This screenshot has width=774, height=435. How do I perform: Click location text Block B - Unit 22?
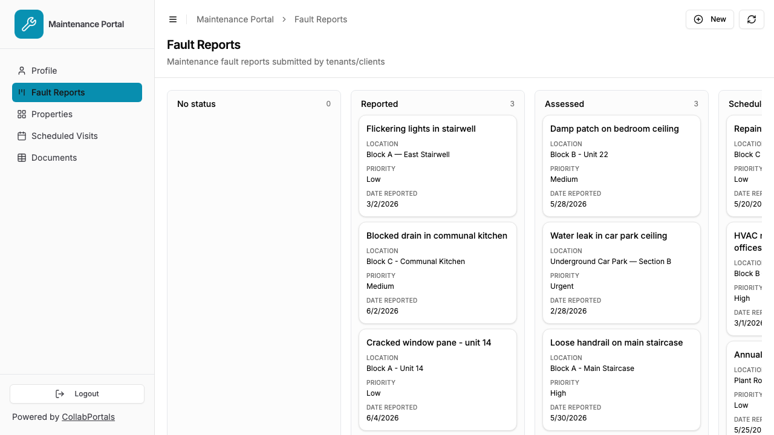tap(579, 155)
